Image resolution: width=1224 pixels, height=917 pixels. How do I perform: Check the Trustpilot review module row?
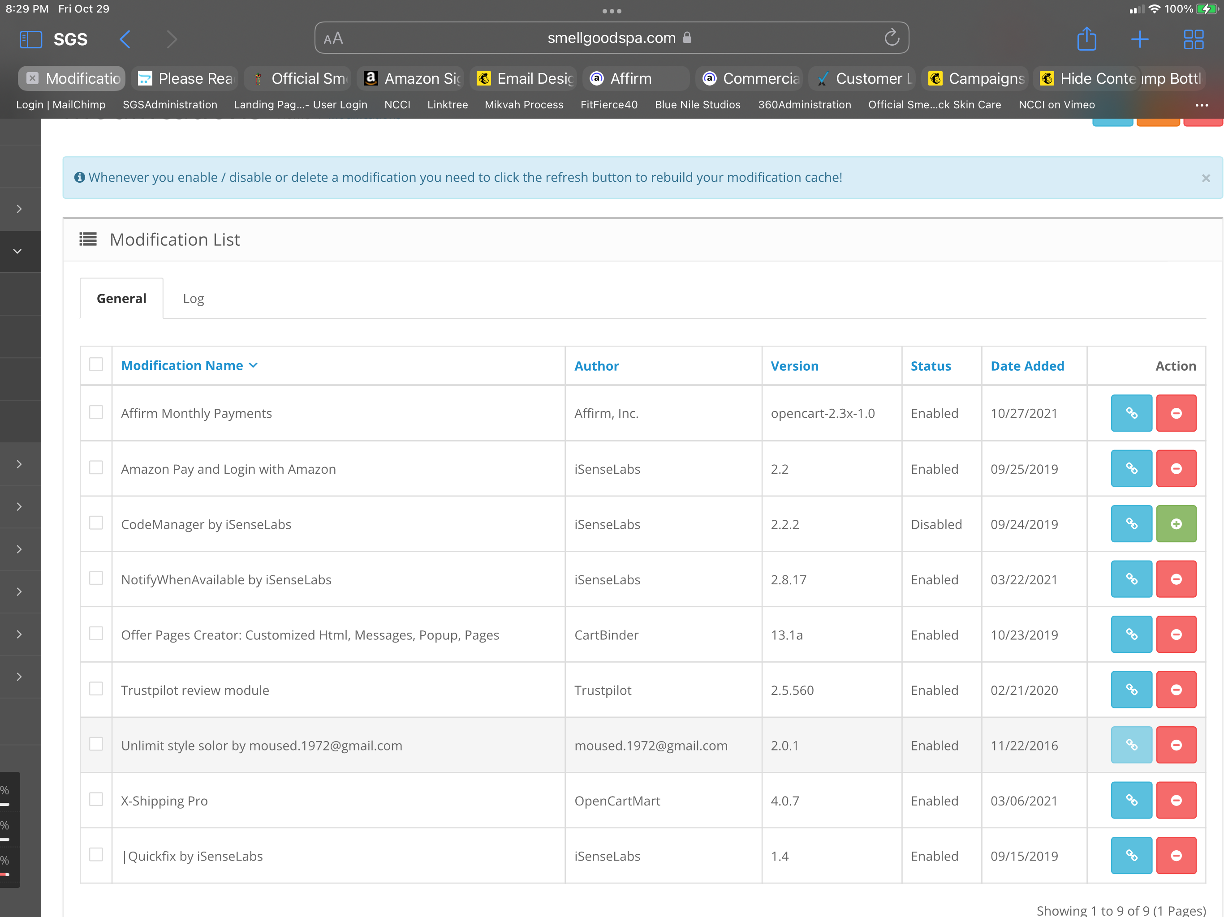pos(96,689)
